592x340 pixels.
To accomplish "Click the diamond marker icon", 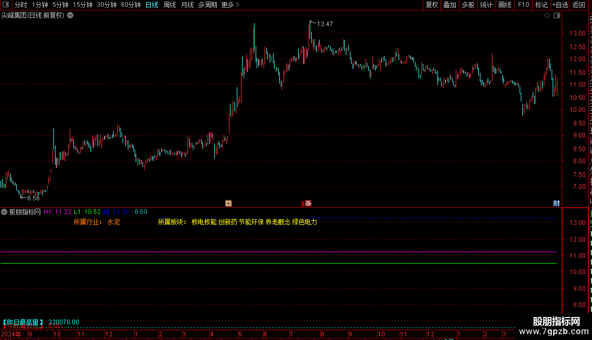I will [x=547, y=16].
